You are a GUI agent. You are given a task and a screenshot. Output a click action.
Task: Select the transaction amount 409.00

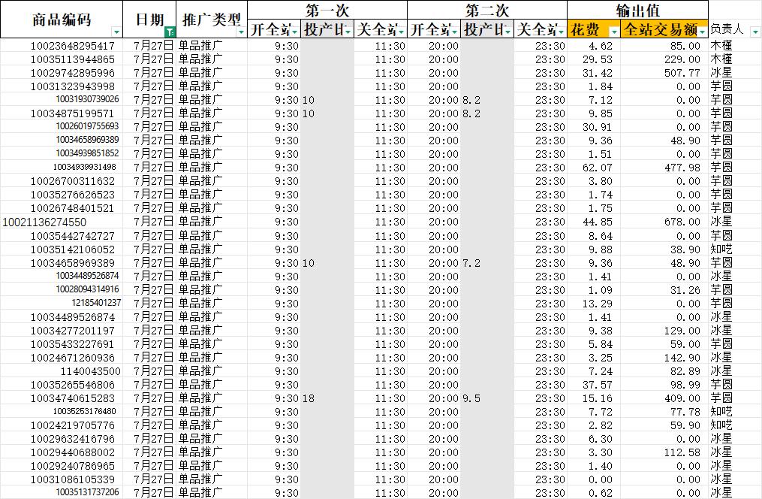(x=682, y=399)
